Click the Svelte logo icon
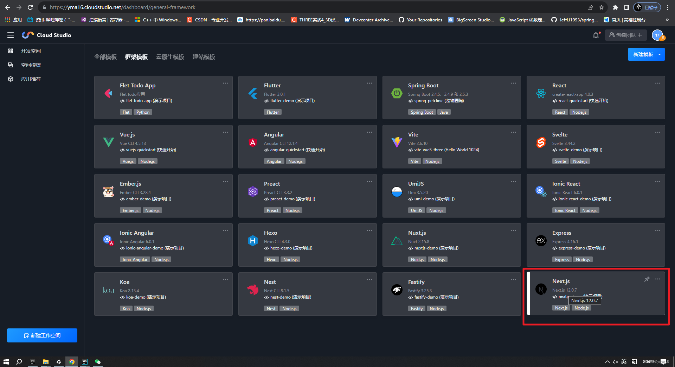Viewport: 675px width, 367px height. pyautogui.click(x=541, y=142)
